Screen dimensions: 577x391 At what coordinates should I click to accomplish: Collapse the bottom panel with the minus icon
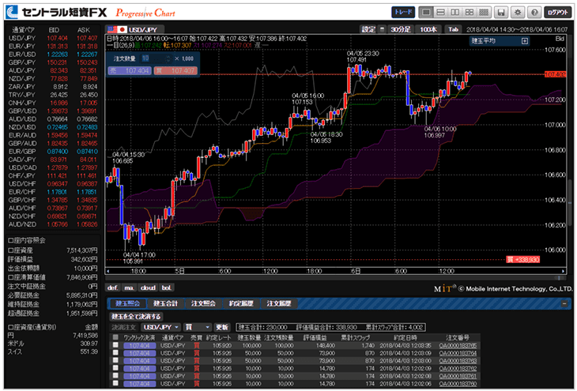click(564, 304)
